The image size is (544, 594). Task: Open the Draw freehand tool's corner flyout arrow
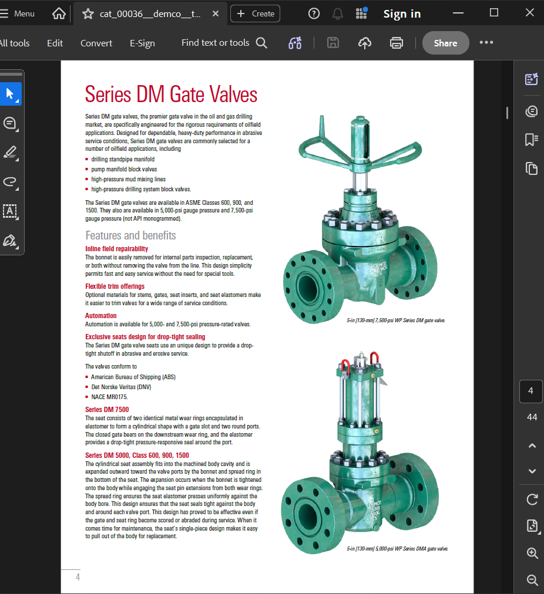point(17,188)
